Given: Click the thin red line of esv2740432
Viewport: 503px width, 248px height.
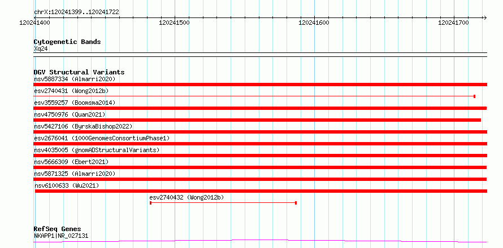Looking at the screenshot, I should pos(223,203).
